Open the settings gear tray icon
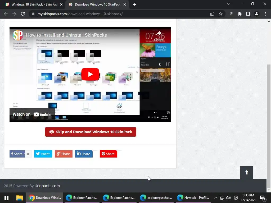Viewport: 271px width, 203px height. (x=236, y=198)
